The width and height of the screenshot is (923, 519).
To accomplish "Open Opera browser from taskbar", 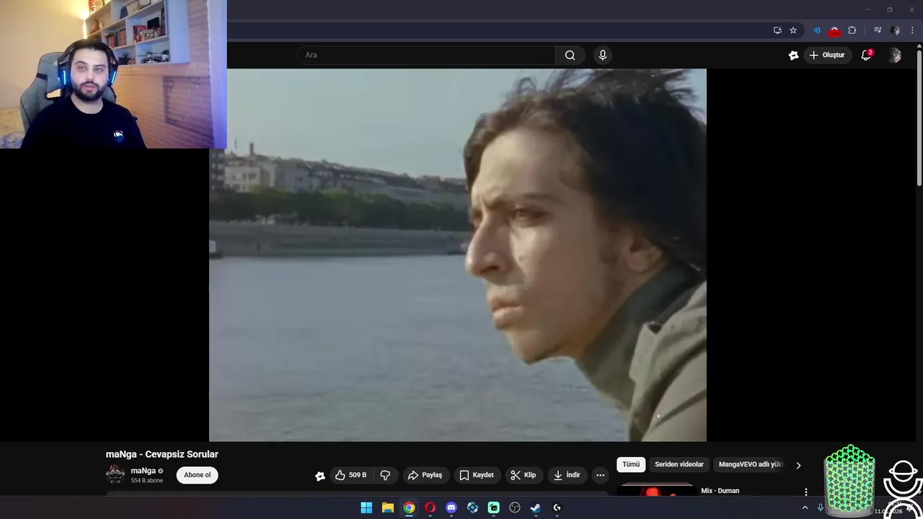I will click(x=430, y=507).
